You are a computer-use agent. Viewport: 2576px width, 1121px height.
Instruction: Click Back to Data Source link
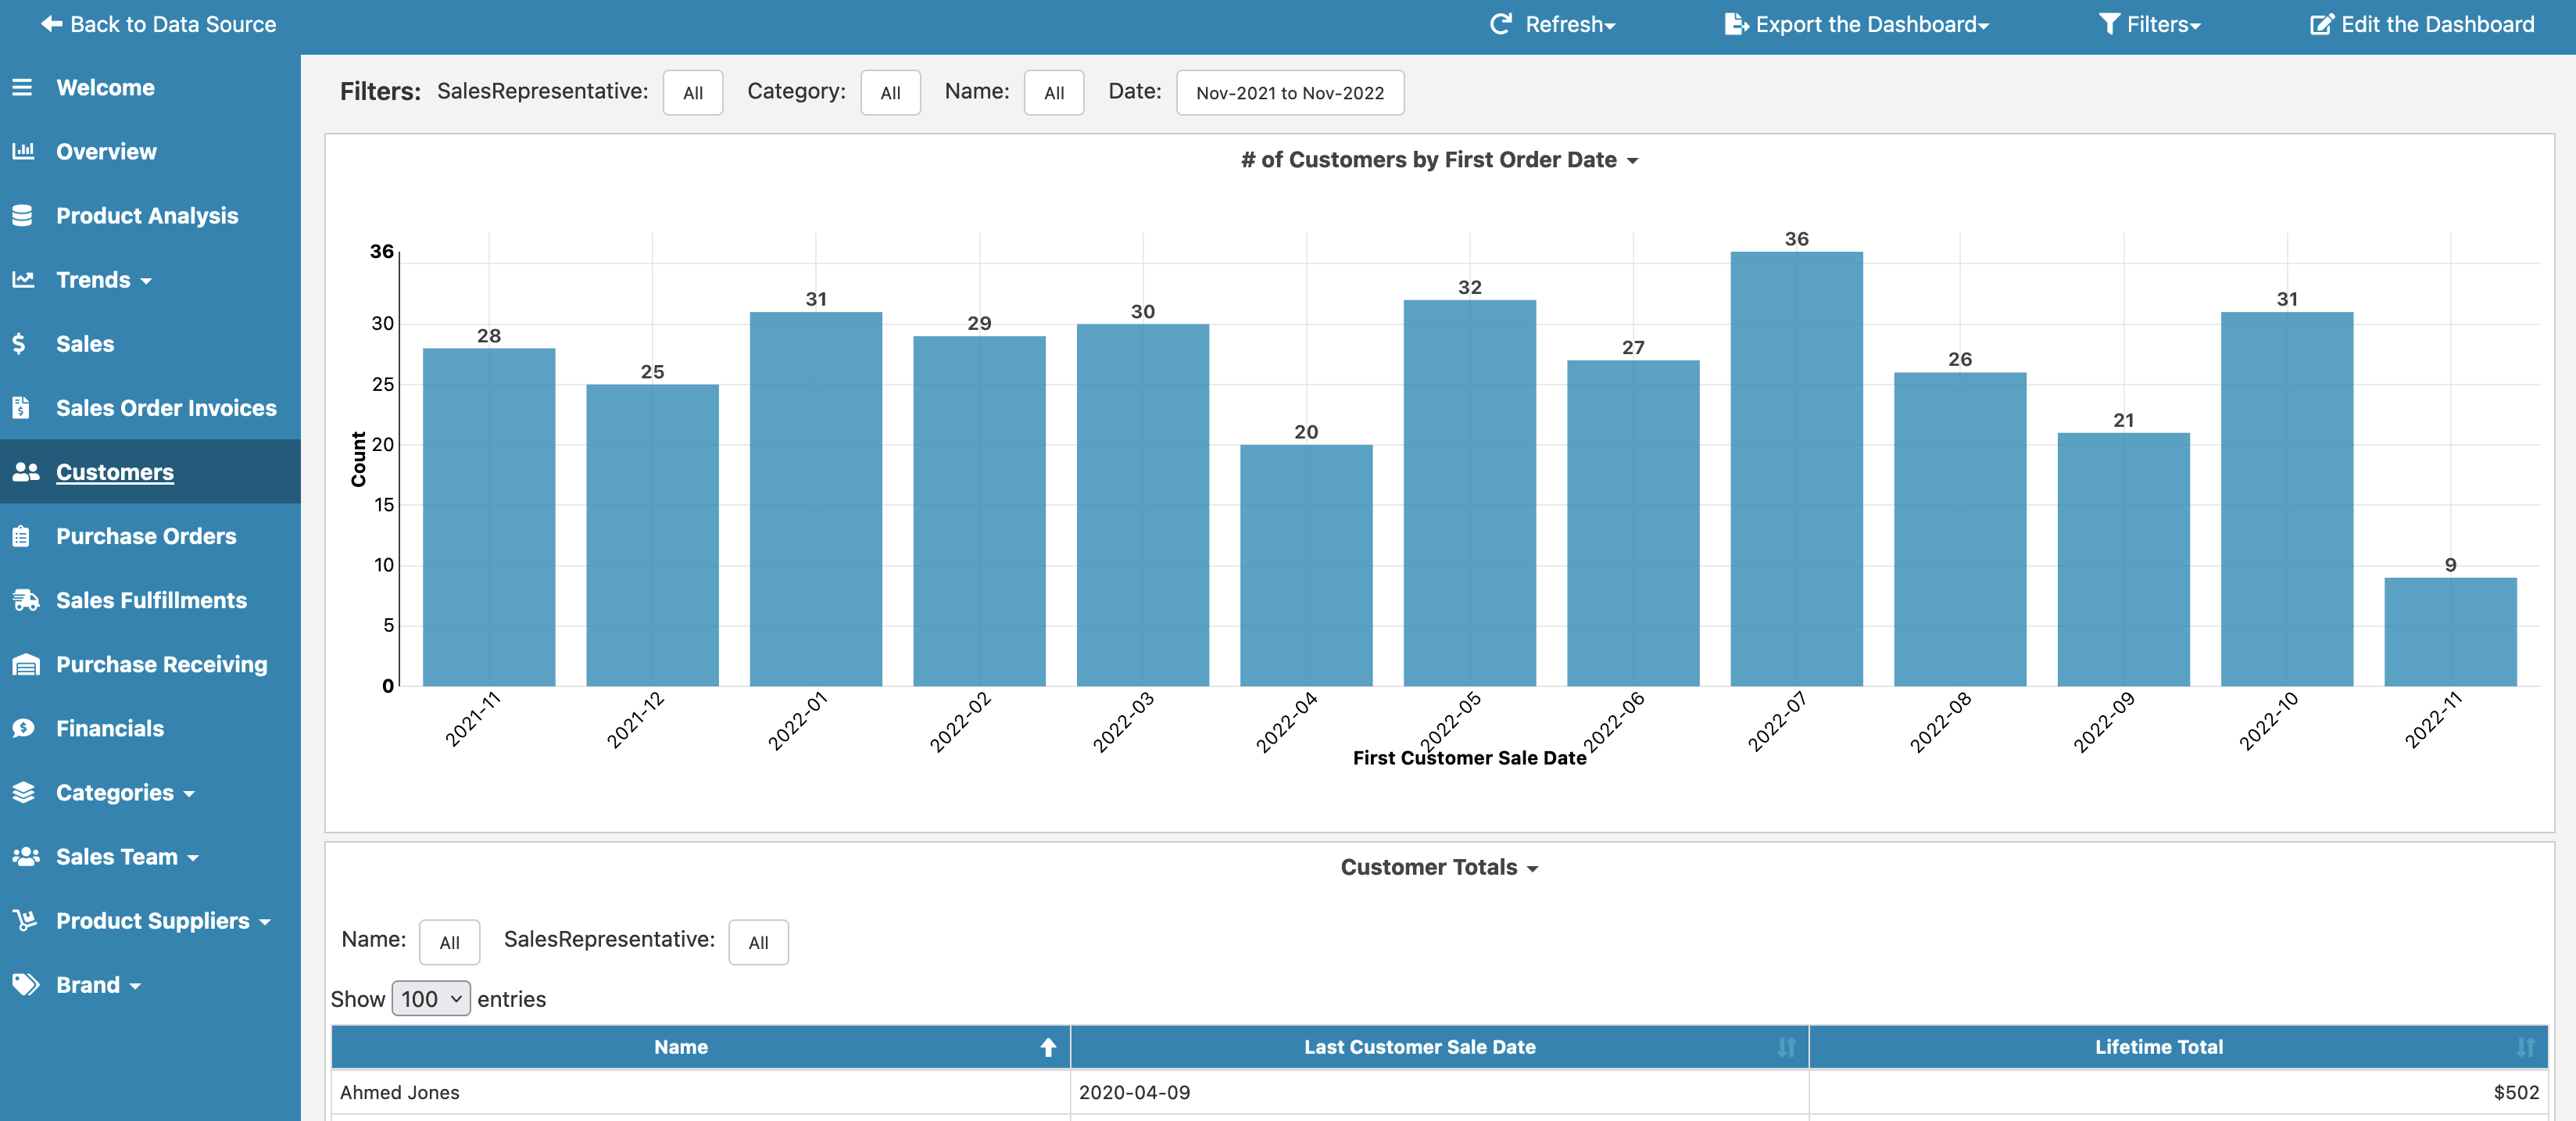click(159, 25)
